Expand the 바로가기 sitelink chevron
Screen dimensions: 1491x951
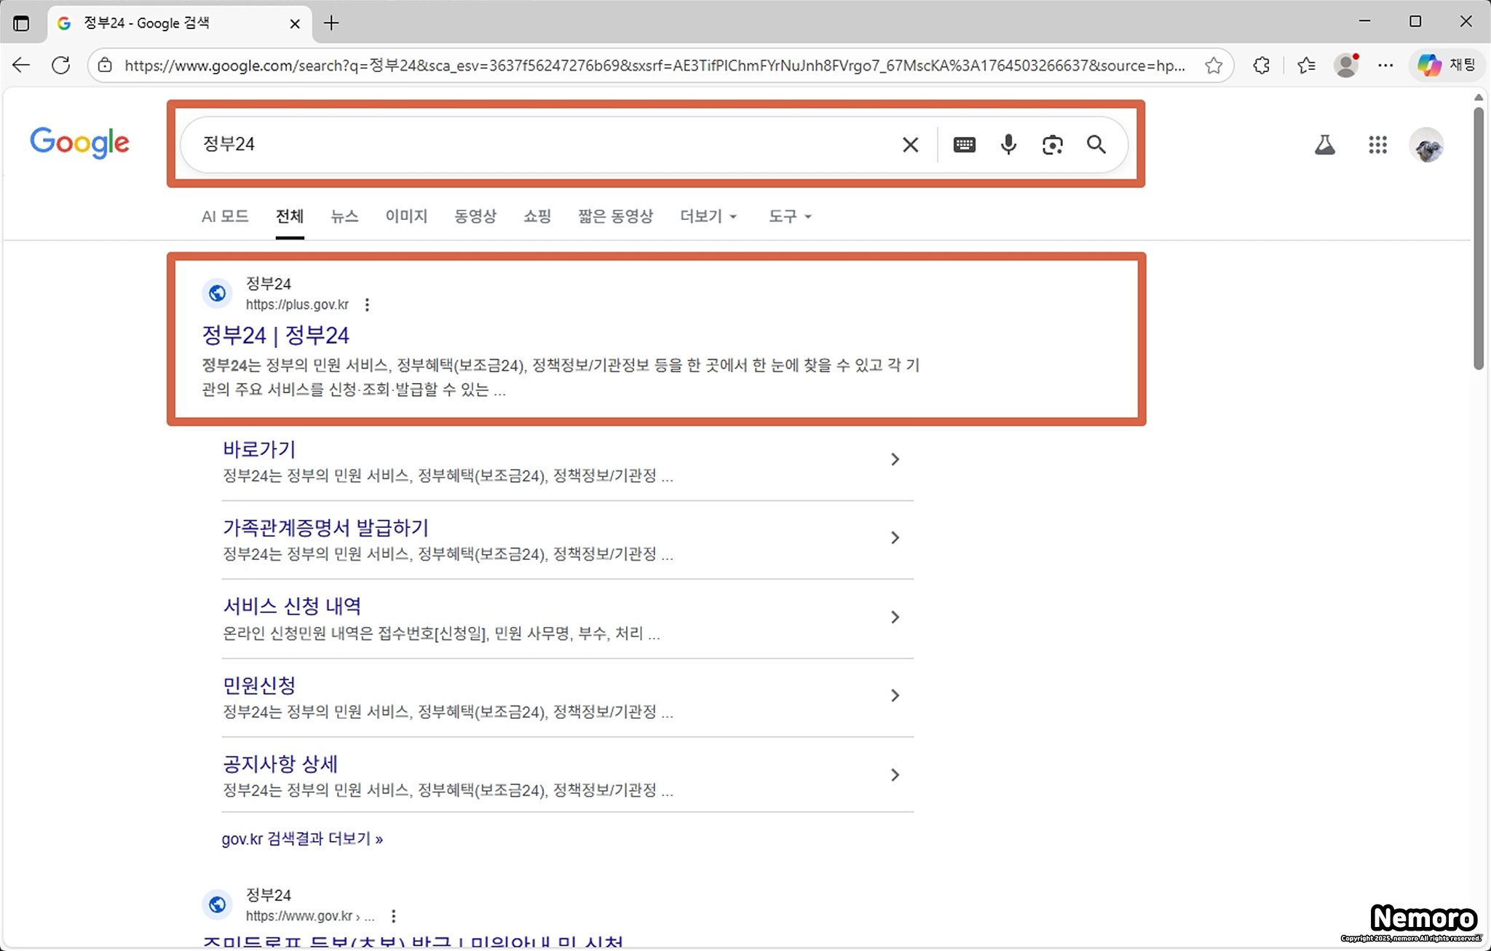[x=895, y=459]
